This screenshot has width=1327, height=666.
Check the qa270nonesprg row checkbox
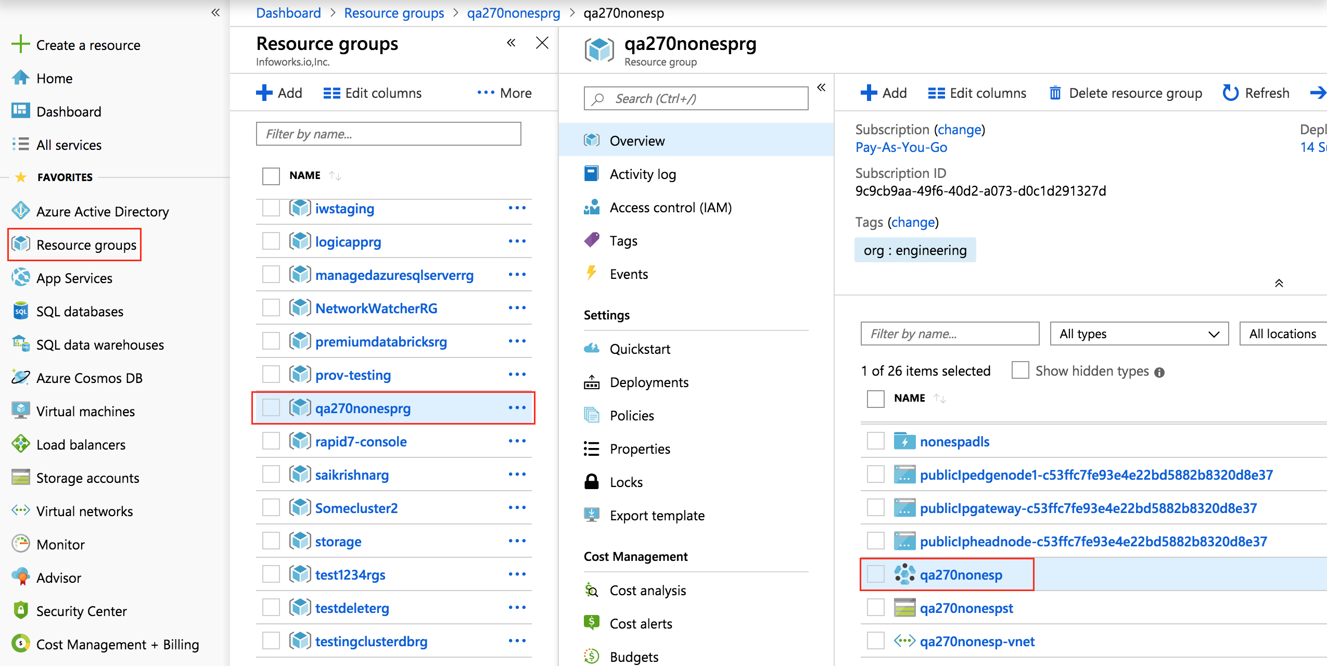point(271,408)
